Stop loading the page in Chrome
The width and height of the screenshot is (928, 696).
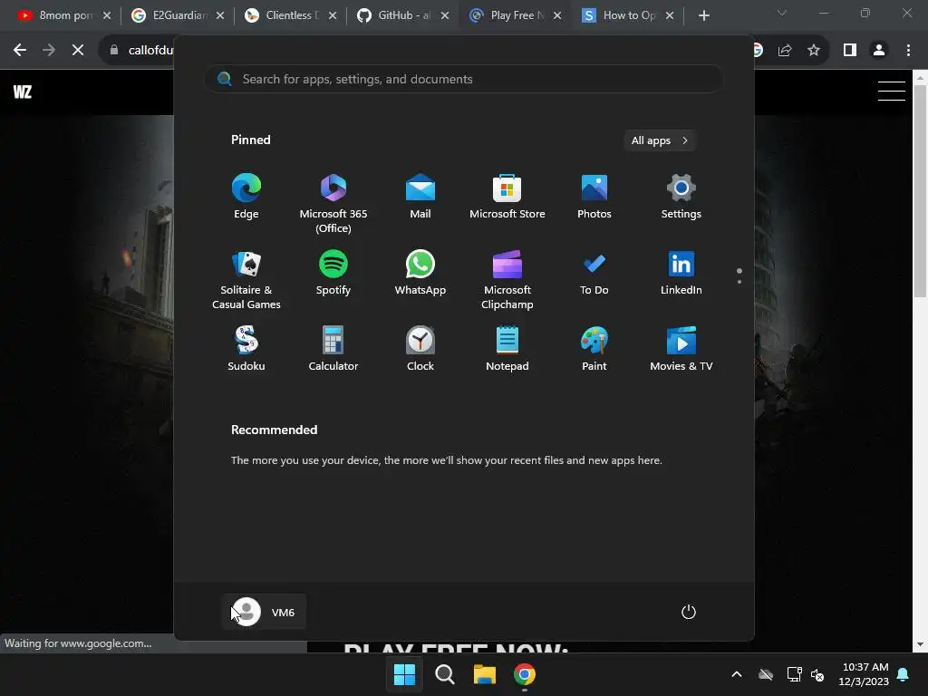click(x=78, y=51)
